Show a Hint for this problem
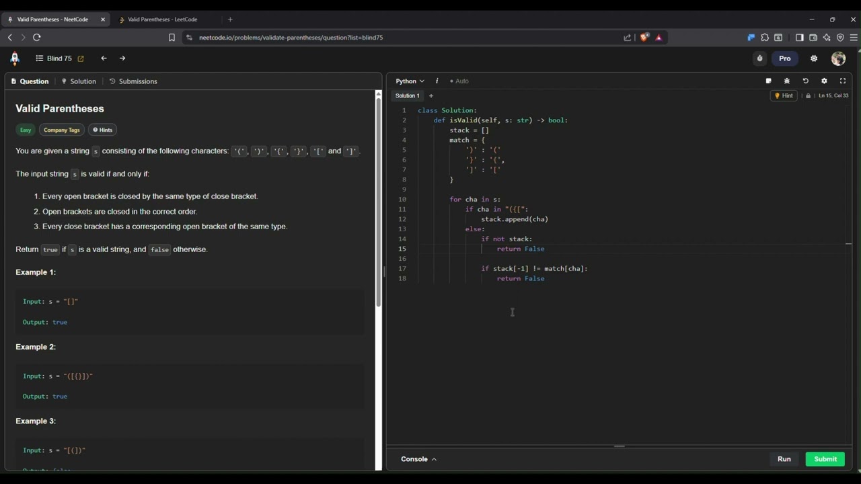The height and width of the screenshot is (484, 861). (x=784, y=95)
